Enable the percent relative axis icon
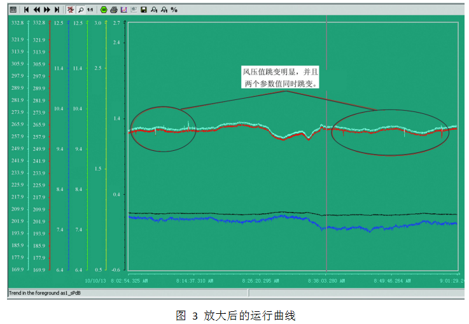Screen dimensions: 469x324 point(174,10)
